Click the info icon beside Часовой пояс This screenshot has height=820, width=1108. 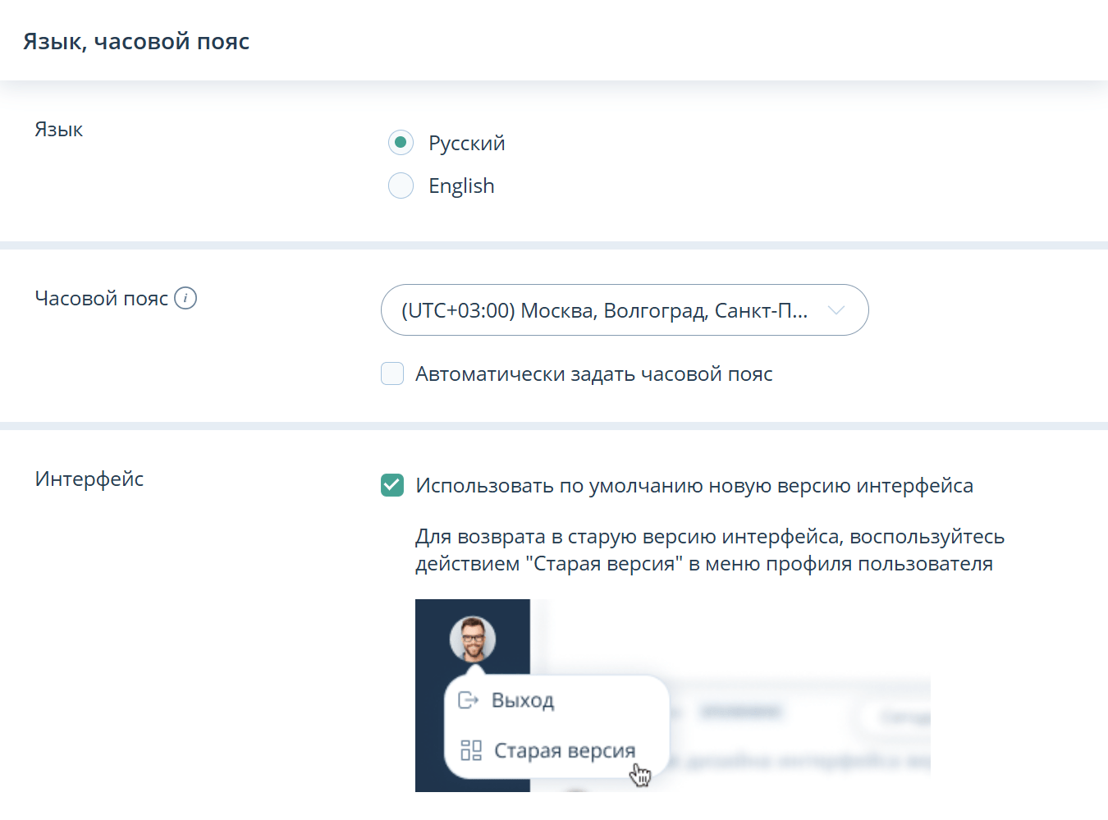pos(185,298)
